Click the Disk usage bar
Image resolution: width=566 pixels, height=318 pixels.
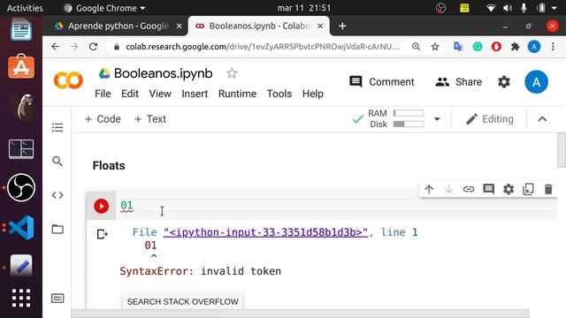pos(409,124)
